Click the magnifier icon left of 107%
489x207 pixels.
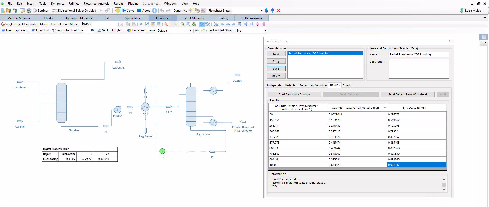tap(166, 24)
